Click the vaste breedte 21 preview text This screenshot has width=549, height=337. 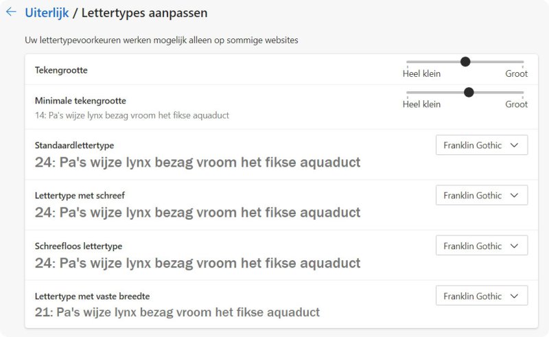pos(177,312)
